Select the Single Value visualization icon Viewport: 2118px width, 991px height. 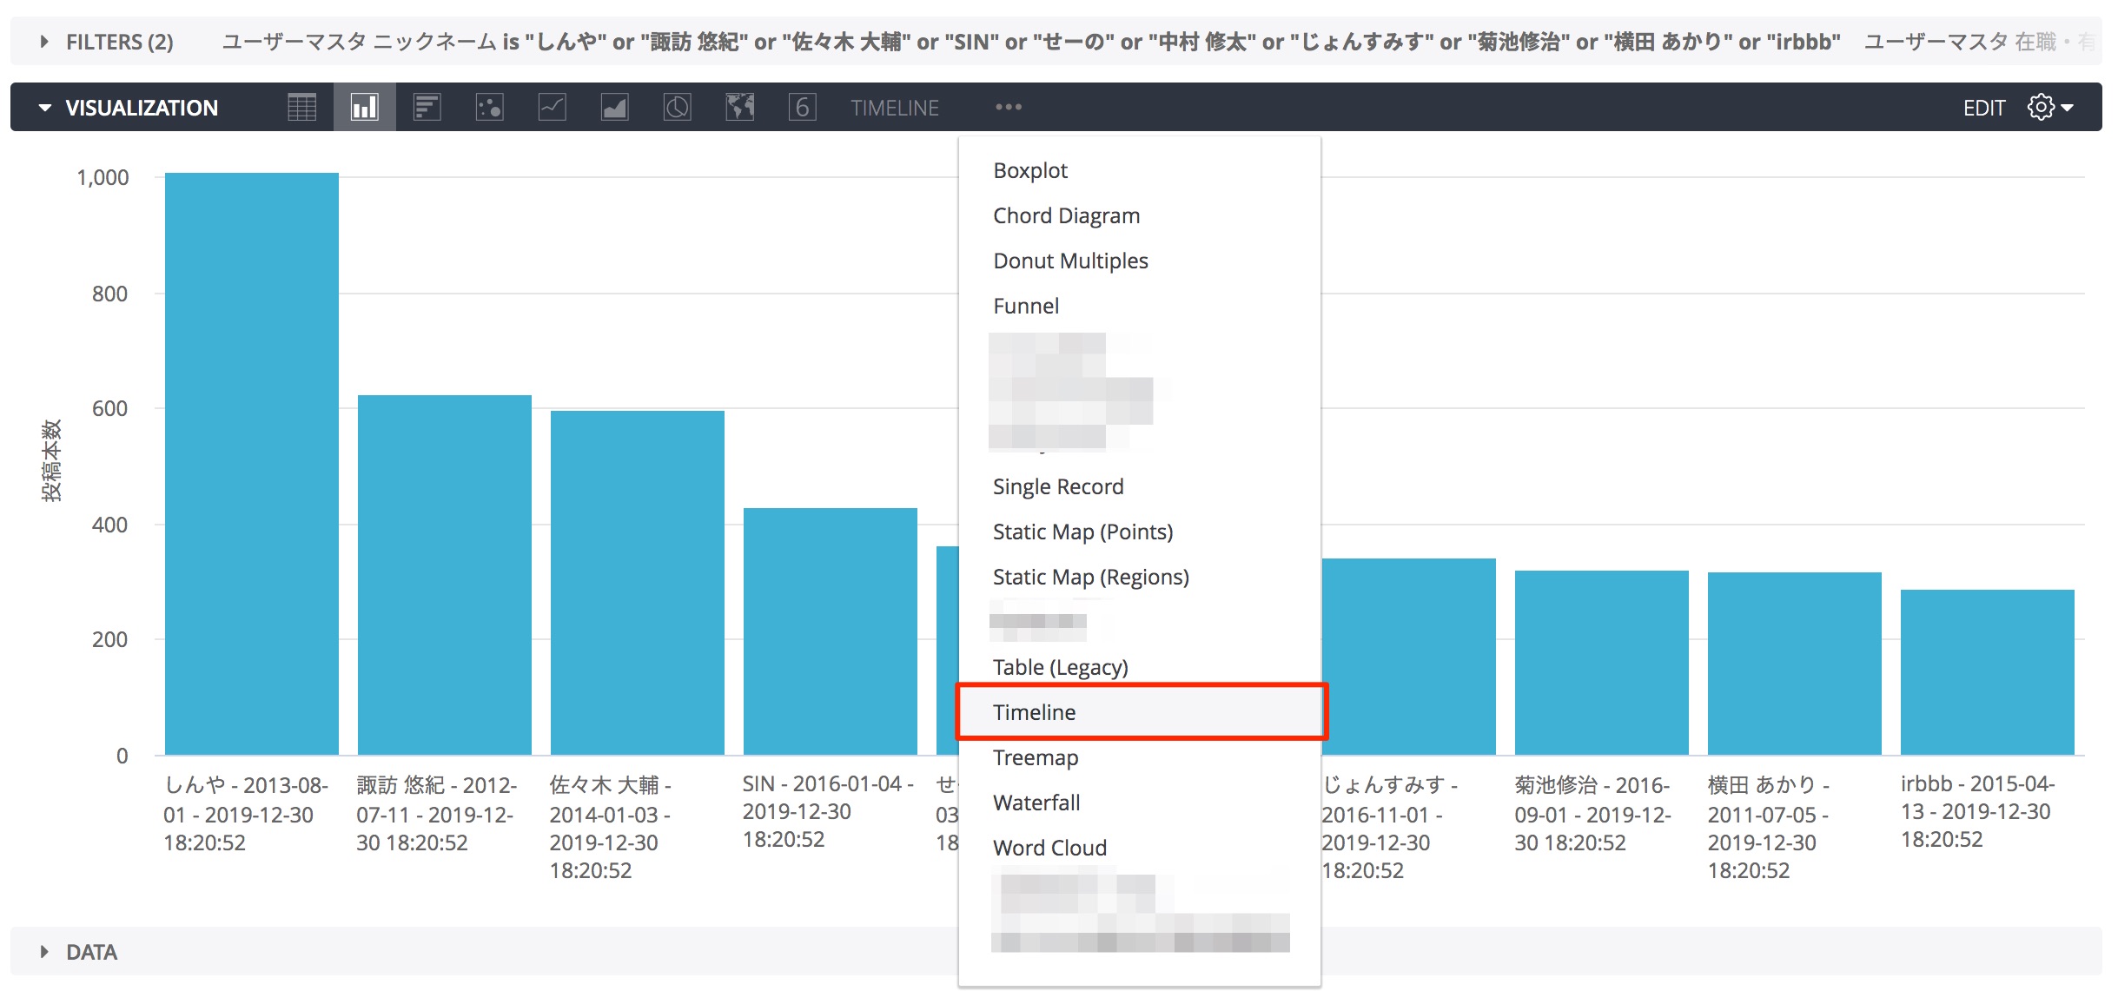(802, 107)
